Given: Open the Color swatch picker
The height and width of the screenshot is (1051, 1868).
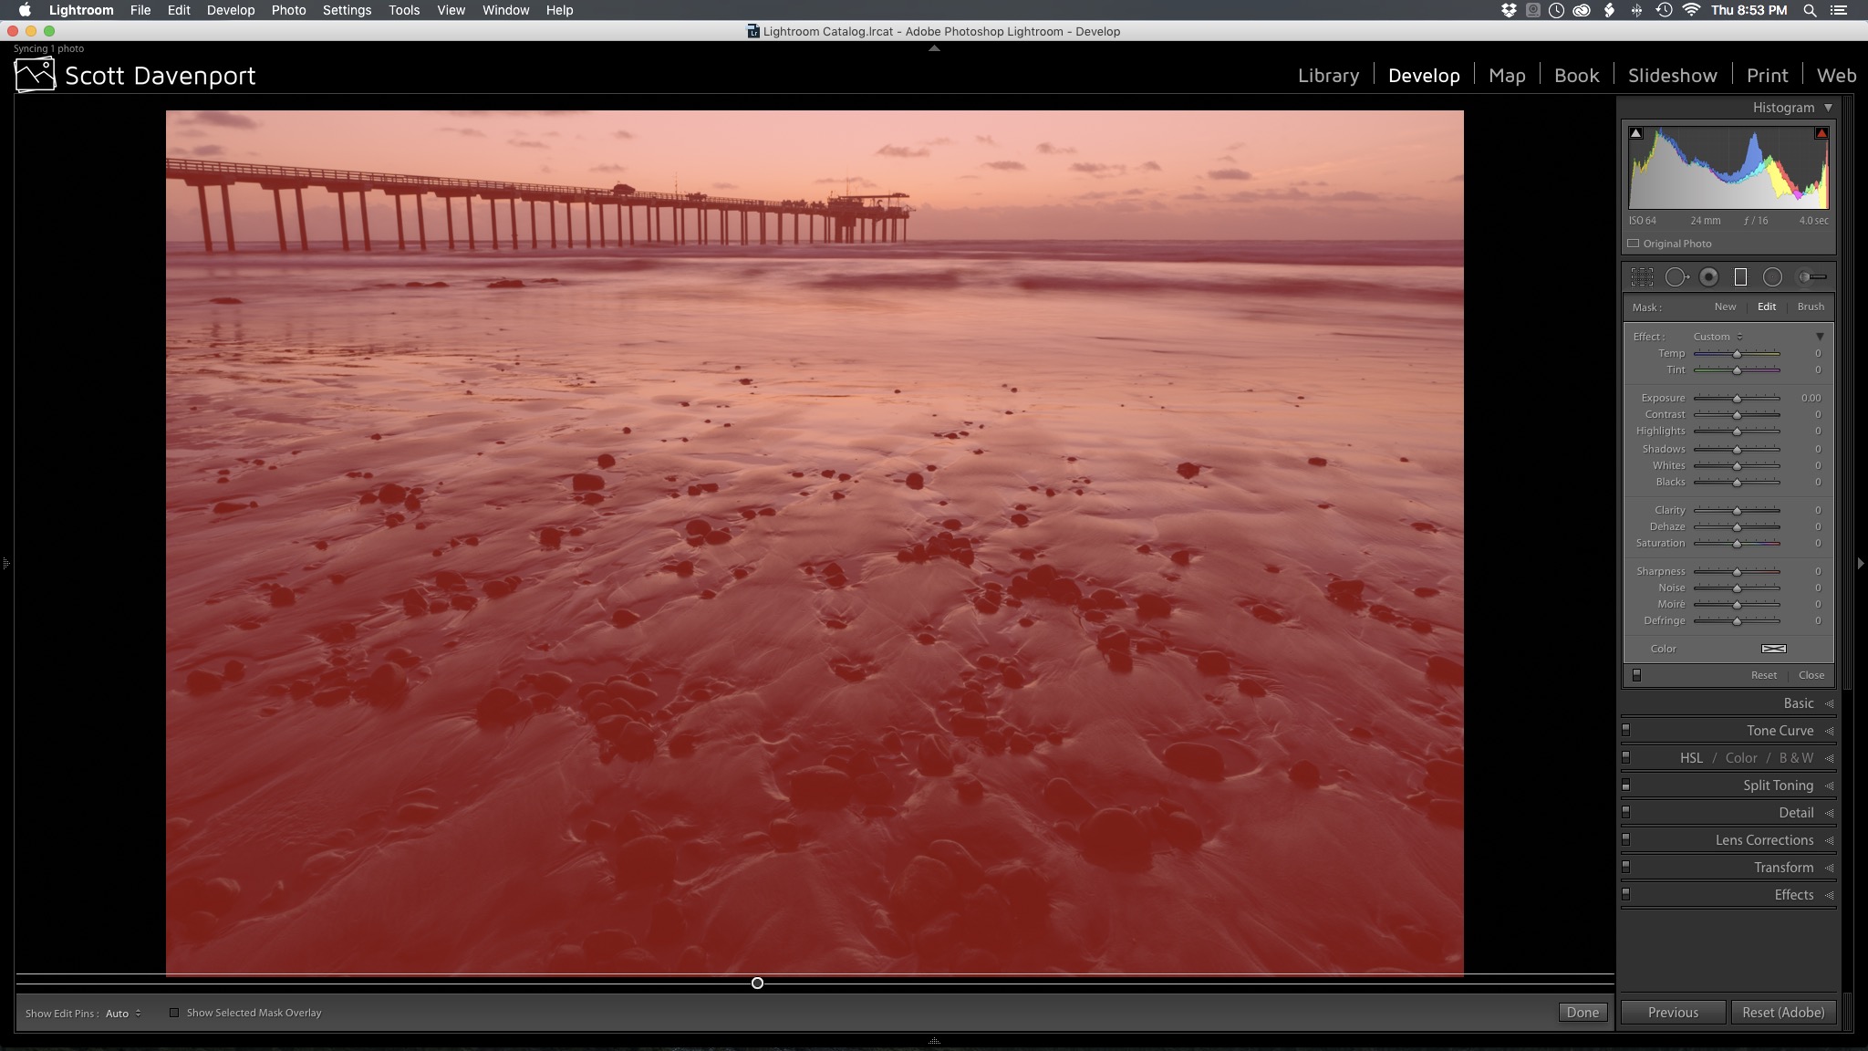Looking at the screenshot, I should [x=1773, y=649].
